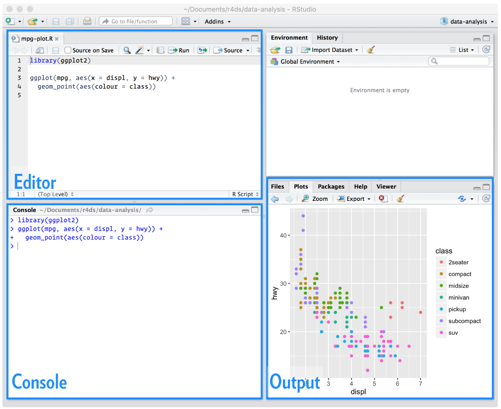Screen dimensions: 501x409
Task: Open the Export dropdown in the Plots pane
Action: 354,199
